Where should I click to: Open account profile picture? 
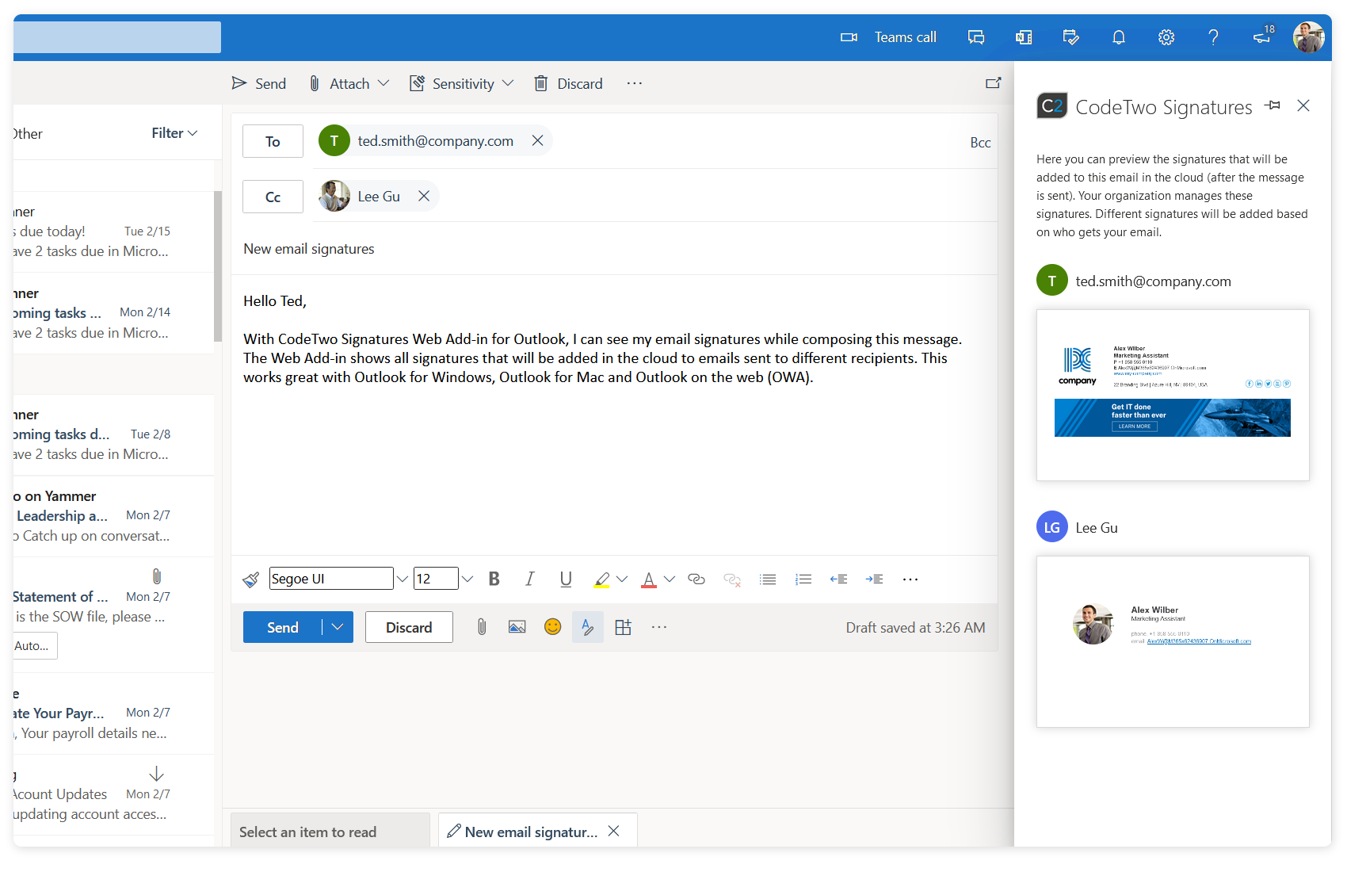(1309, 37)
